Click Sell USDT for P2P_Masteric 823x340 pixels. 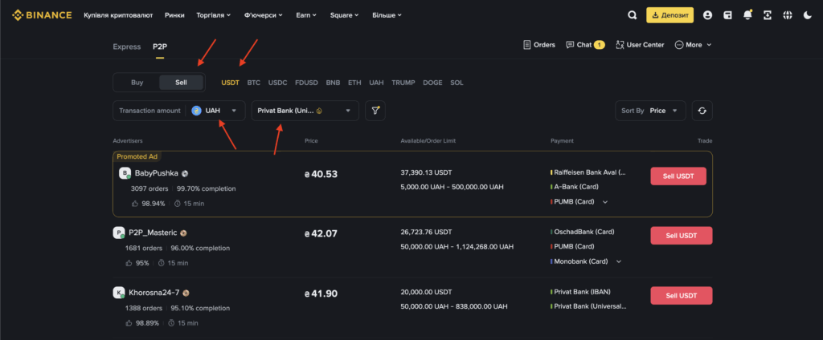[x=681, y=236]
